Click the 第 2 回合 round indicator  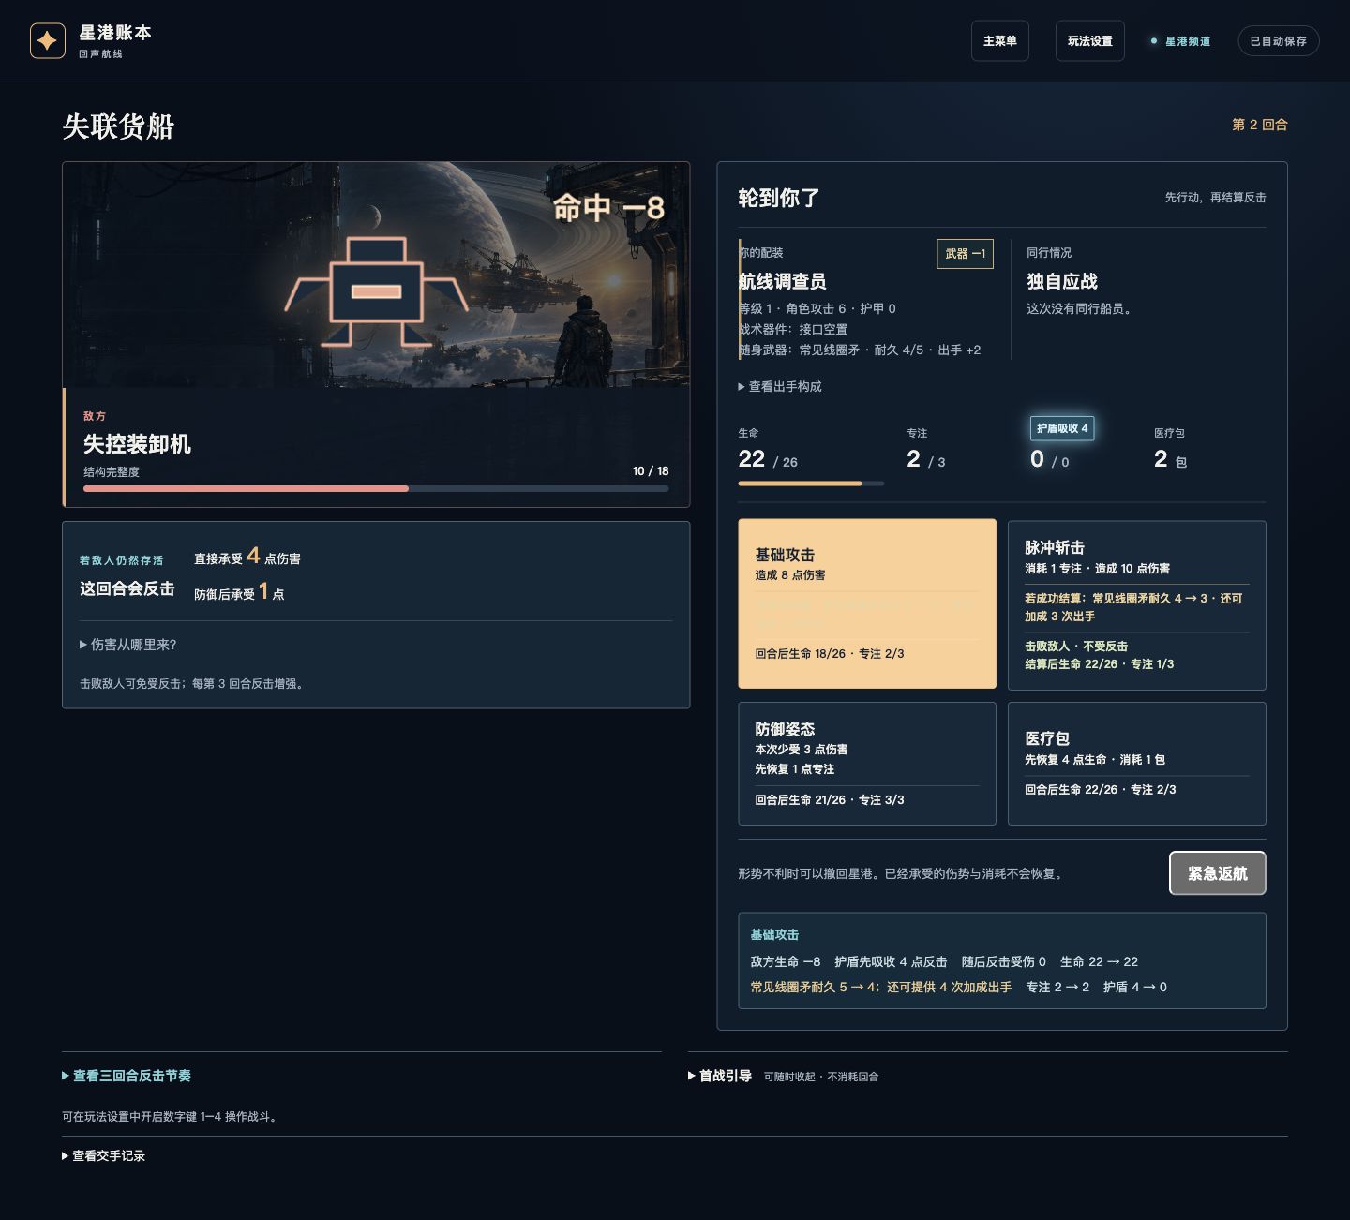coord(1260,125)
